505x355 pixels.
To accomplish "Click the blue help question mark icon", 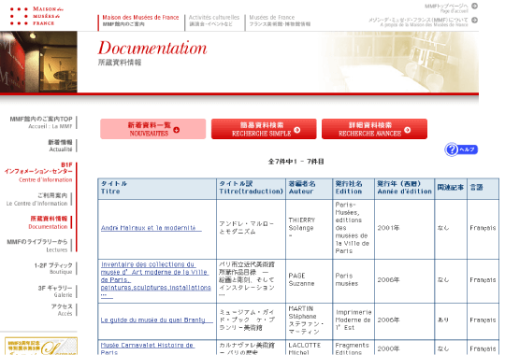I will pyautogui.click(x=452, y=149).
